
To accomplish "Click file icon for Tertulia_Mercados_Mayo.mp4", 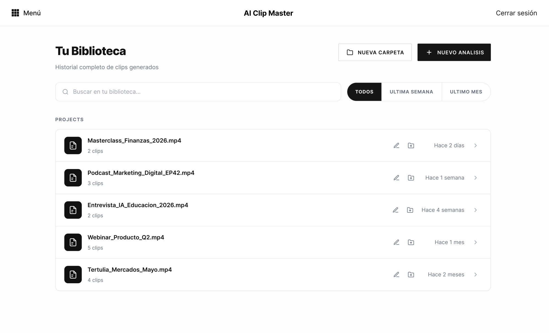I will 73,274.
